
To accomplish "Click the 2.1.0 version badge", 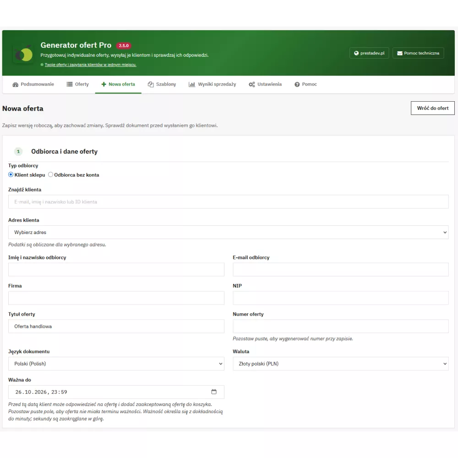I will pyautogui.click(x=124, y=45).
